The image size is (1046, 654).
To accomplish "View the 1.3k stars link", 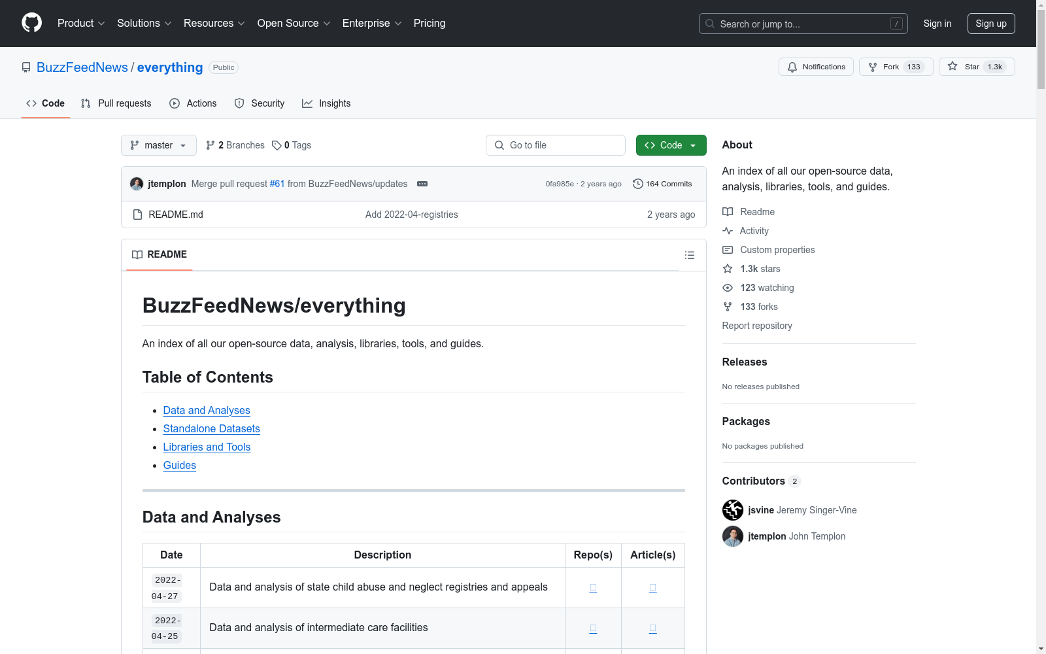I will tap(751, 269).
